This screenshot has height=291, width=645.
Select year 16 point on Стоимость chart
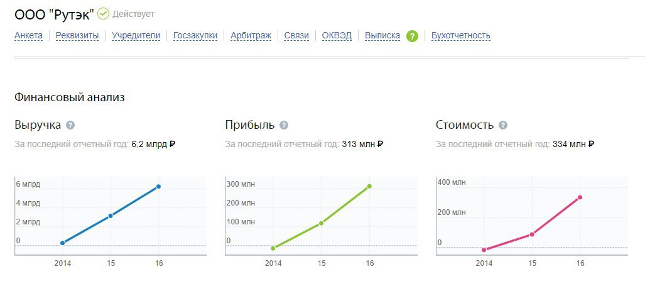tap(580, 197)
